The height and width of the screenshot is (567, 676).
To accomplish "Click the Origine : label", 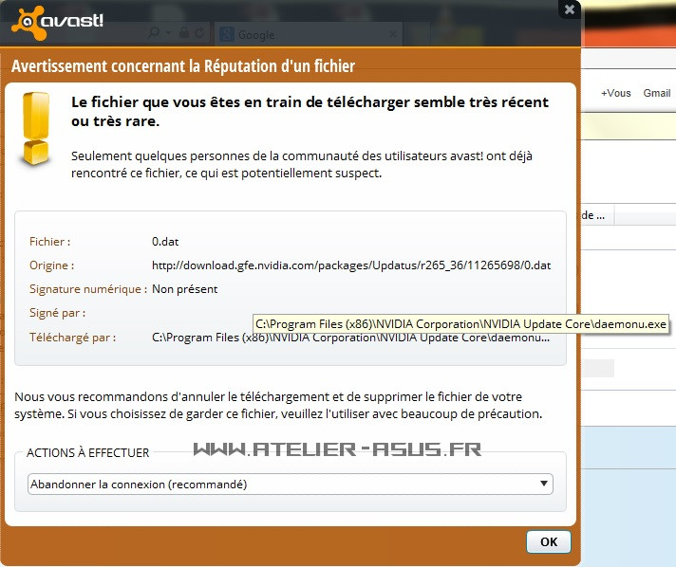I will [x=51, y=265].
